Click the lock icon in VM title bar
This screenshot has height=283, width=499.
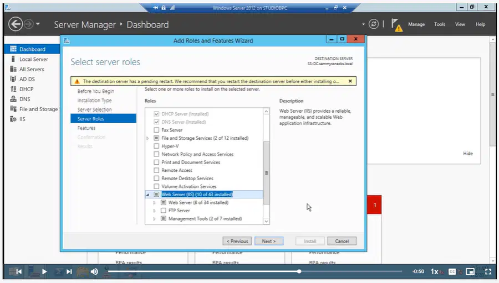pos(164,8)
